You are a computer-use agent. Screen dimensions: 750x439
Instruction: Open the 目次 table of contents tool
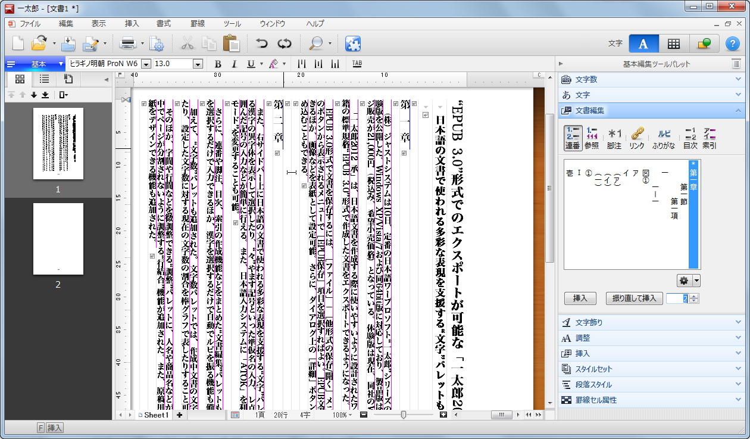coord(689,137)
